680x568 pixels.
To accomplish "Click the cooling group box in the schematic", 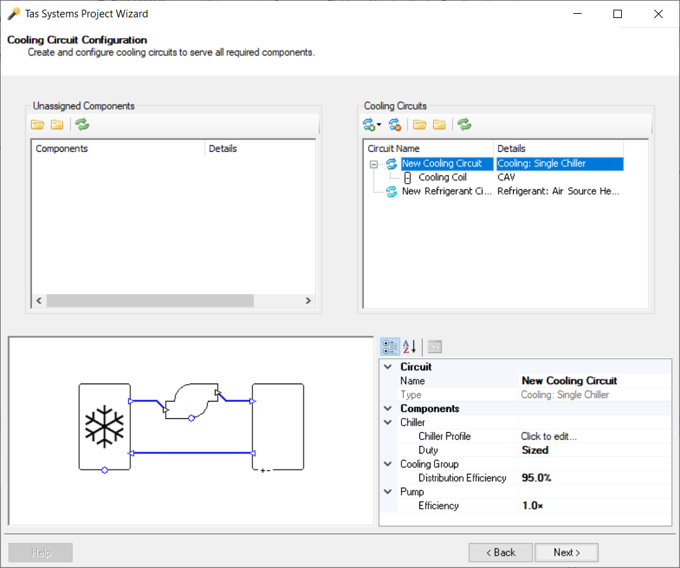I will tap(278, 427).
